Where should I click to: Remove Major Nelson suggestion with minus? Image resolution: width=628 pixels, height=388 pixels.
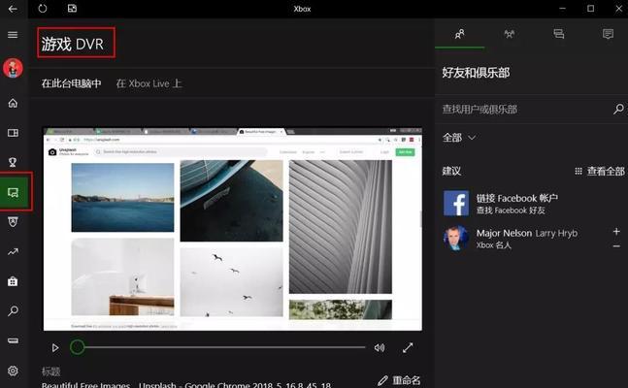pos(616,245)
